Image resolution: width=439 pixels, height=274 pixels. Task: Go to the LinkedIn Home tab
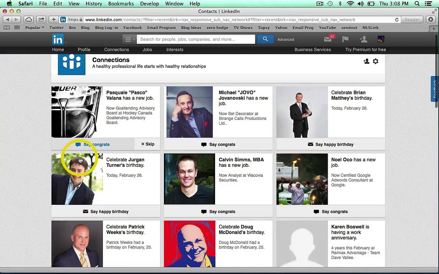click(x=58, y=49)
